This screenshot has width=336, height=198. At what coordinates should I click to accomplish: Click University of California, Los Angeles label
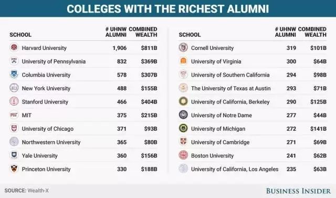pos(235,169)
